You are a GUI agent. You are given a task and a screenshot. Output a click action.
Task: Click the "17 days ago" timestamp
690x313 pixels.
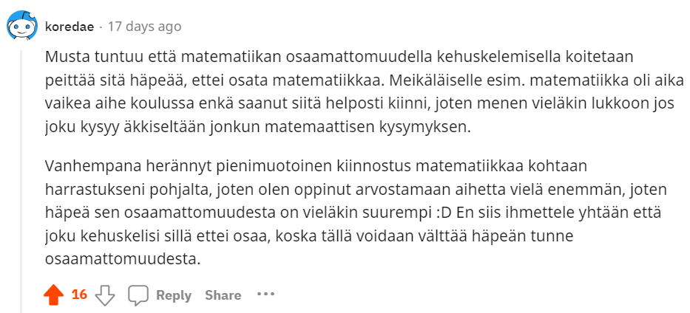(144, 27)
